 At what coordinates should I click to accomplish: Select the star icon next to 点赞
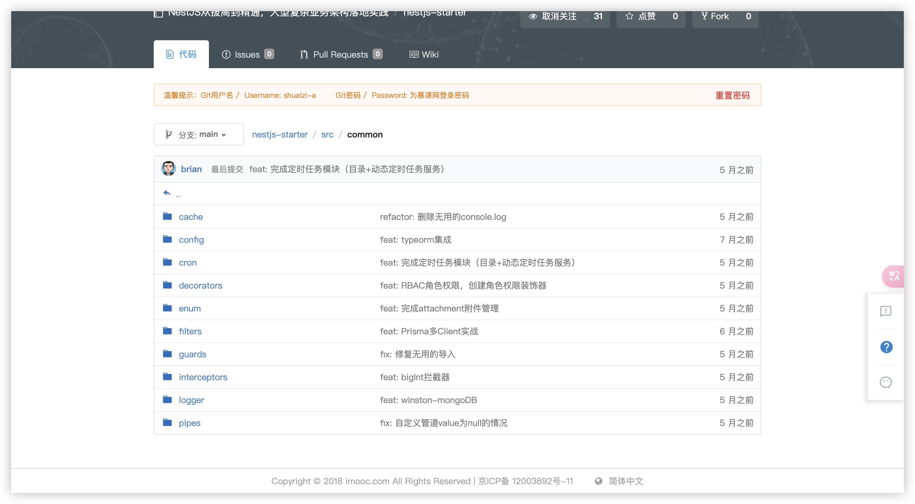click(630, 16)
